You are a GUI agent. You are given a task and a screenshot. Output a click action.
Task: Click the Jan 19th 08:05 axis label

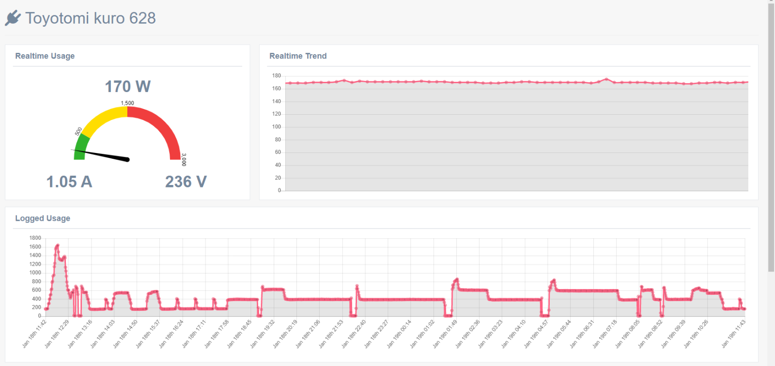click(628, 334)
